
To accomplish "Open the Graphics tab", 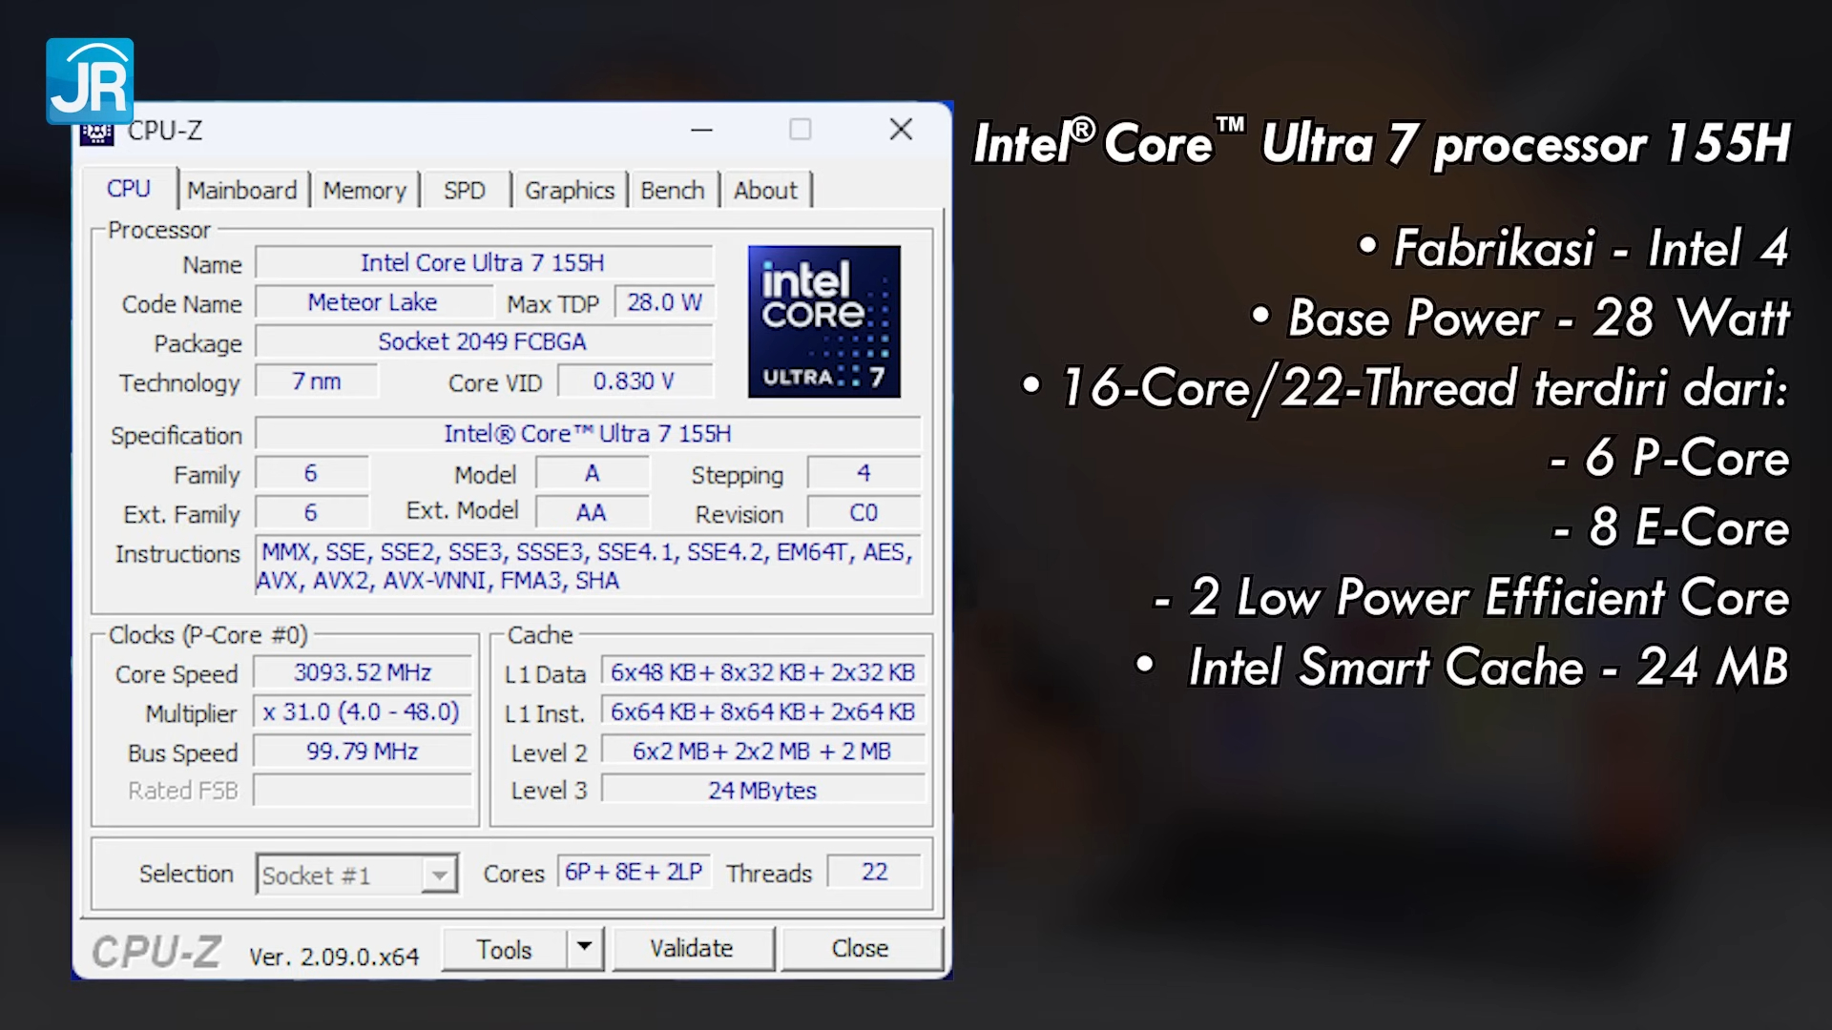I will [569, 190].
